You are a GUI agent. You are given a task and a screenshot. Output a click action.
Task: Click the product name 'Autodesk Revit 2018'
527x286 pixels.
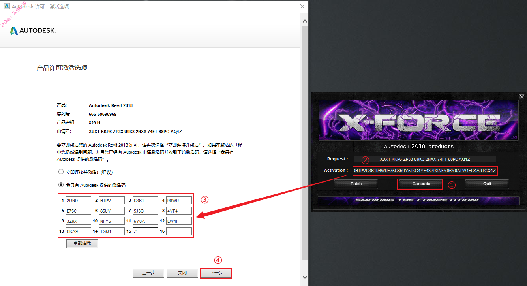(x=111, y=105)
